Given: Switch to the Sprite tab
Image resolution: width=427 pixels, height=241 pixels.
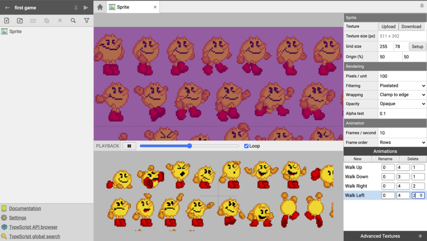Looking at the screenshot, I should 133,7.
